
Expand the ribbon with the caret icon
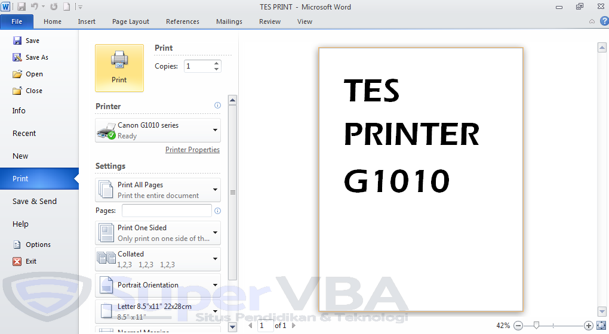click(592, 21)
